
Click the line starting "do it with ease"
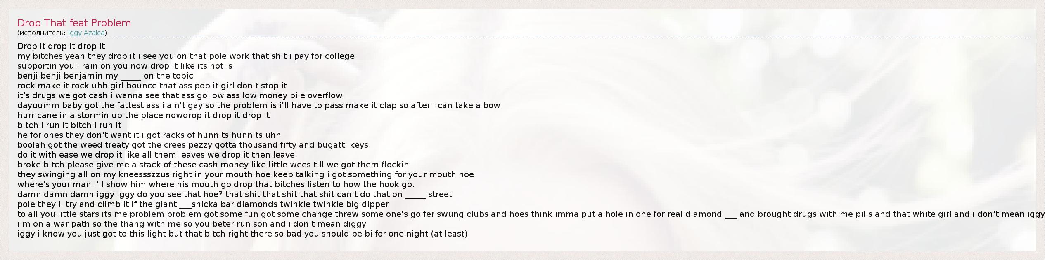point(156,155)
